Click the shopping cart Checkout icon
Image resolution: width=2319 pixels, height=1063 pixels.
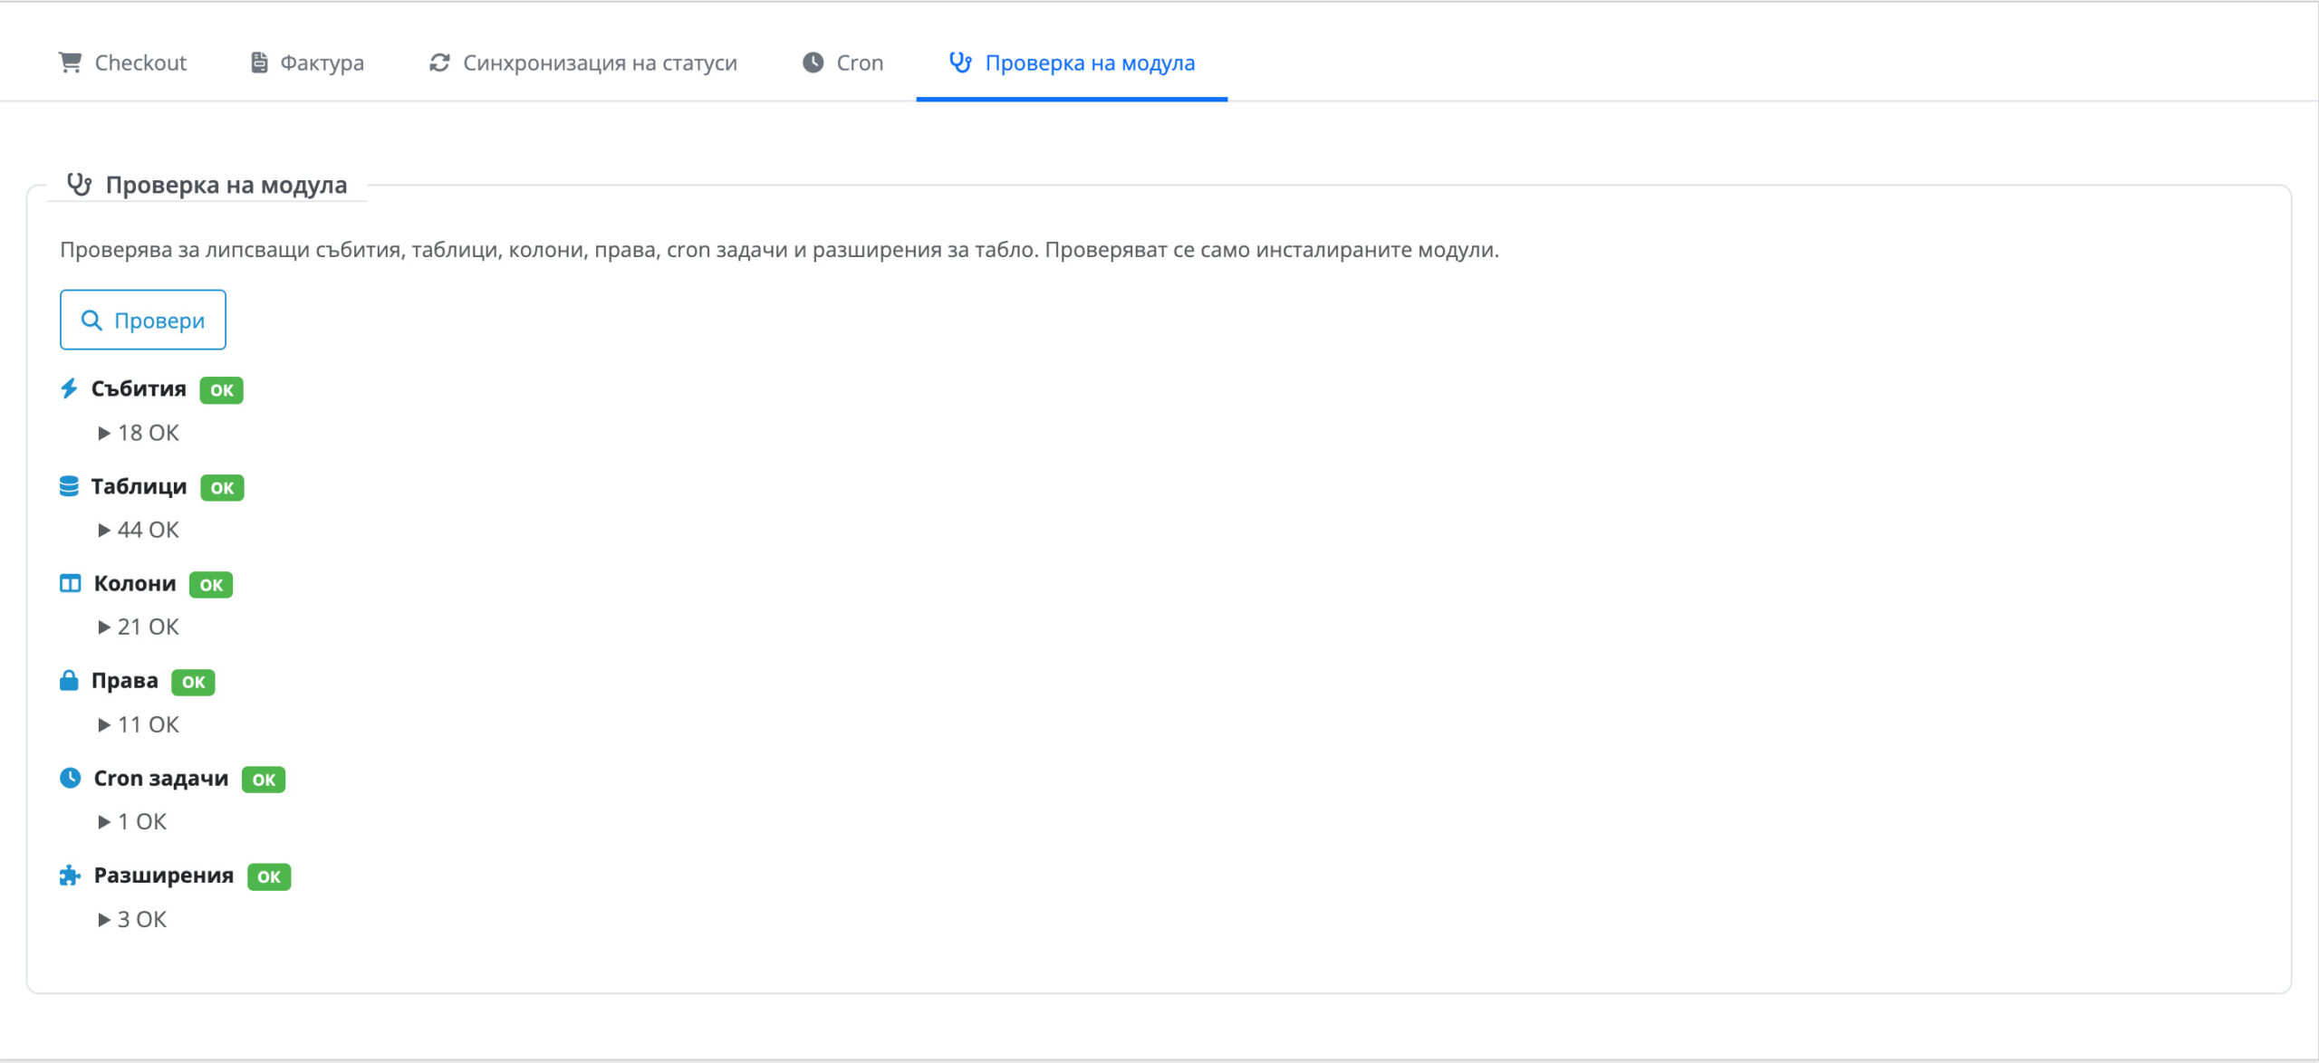[x=70, y=62]
